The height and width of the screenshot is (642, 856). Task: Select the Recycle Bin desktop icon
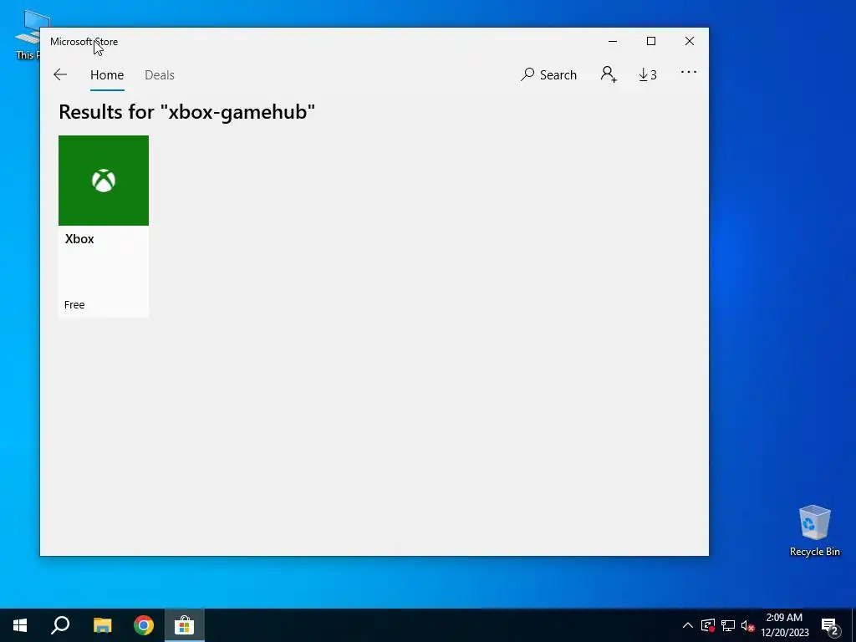pyautogui.click(x=814, y=530)
